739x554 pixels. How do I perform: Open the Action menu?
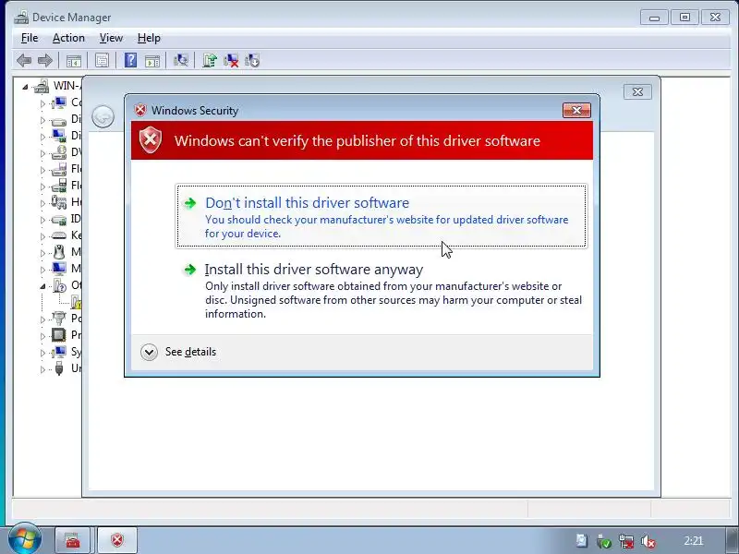click(68, 38)
